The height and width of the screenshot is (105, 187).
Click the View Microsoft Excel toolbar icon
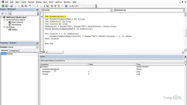3,6
